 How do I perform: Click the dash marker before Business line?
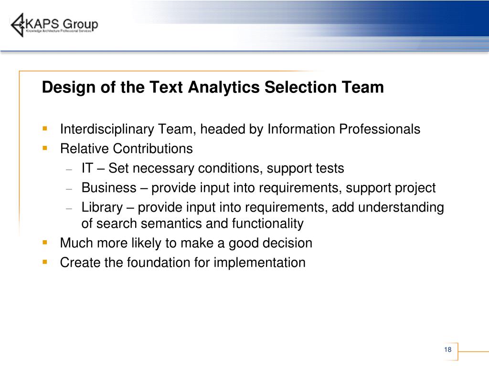point(69,189)
